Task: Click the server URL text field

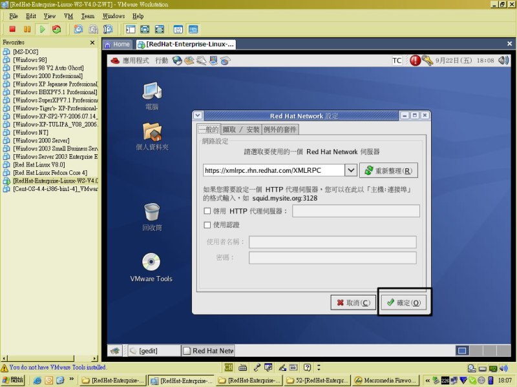Action: click(274, 170)
